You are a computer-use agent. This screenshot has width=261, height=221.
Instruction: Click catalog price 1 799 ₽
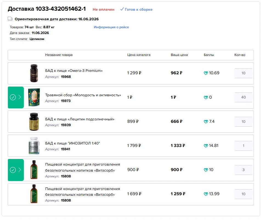pos(134,145)
